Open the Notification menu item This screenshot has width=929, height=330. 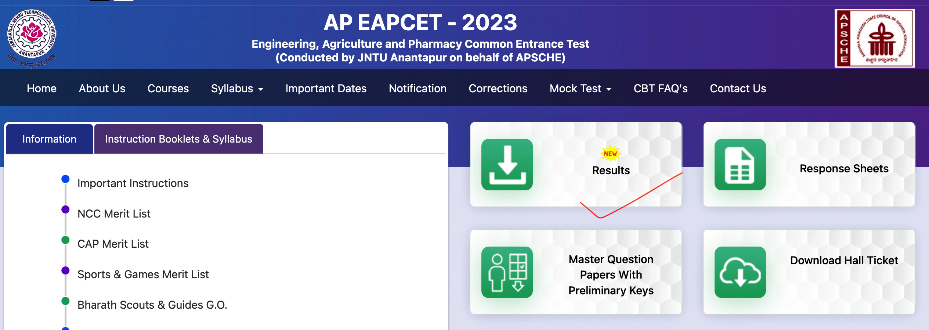point(417,89)
